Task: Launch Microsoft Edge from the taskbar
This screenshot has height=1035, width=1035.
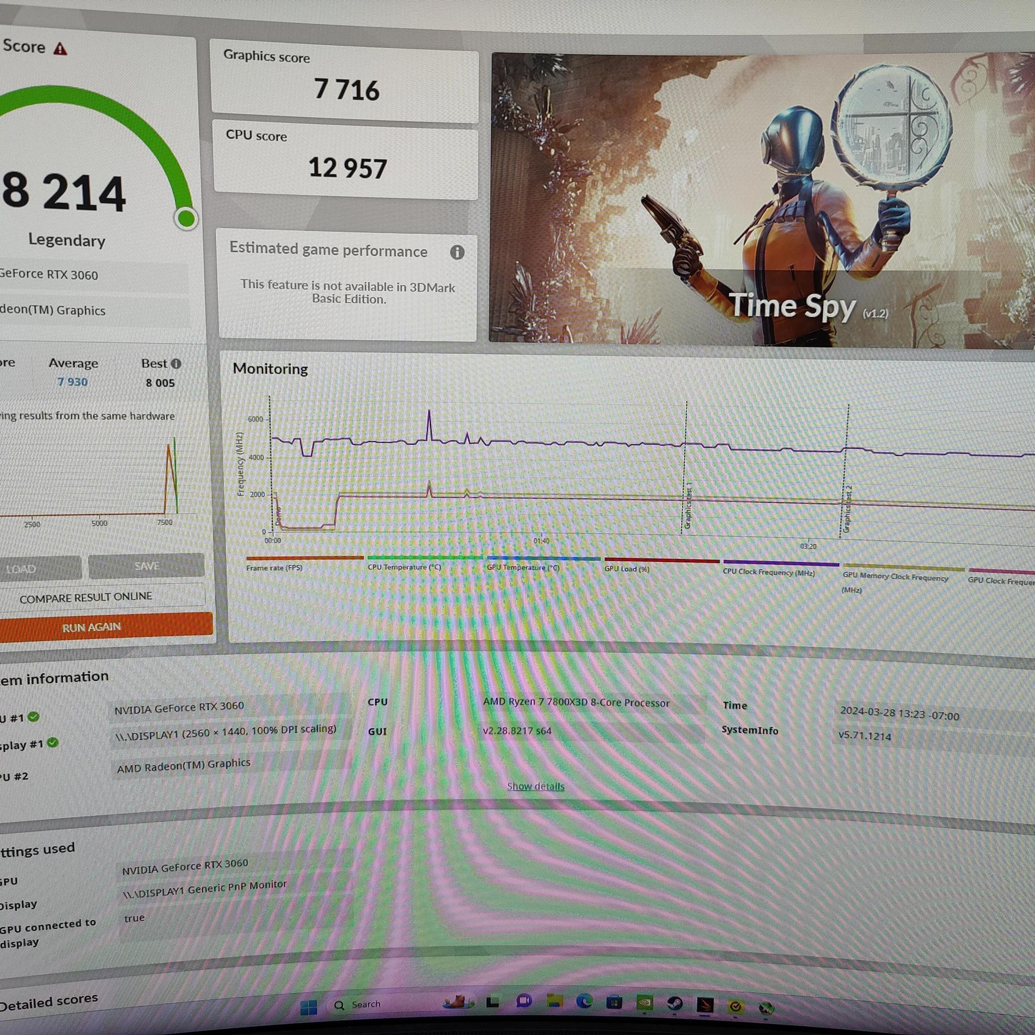Action: point(584,1001)
